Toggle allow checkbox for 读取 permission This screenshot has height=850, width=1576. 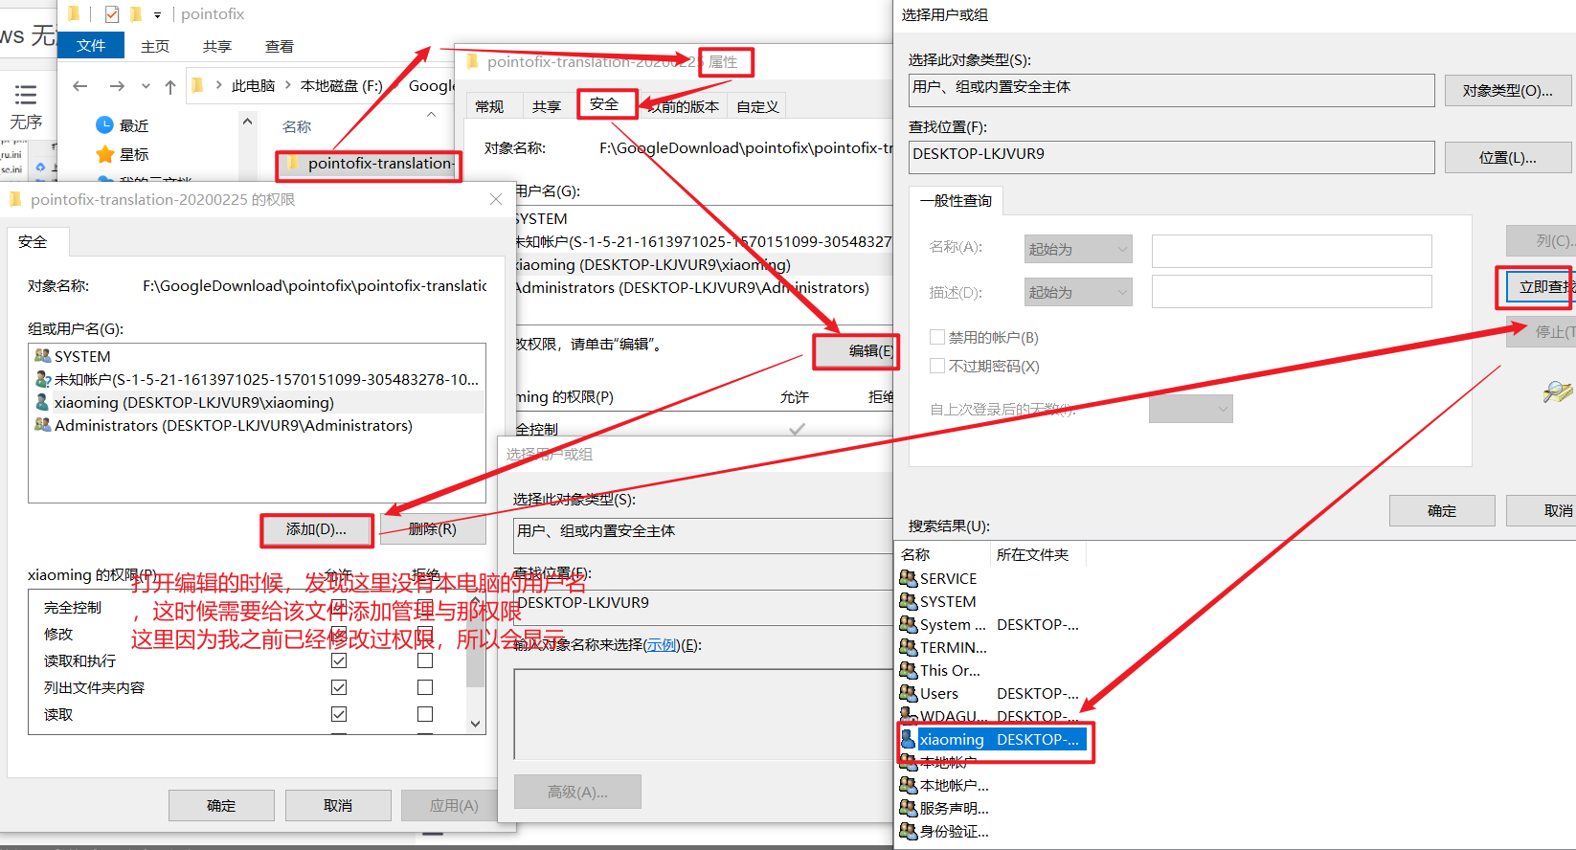pos(339,714)
